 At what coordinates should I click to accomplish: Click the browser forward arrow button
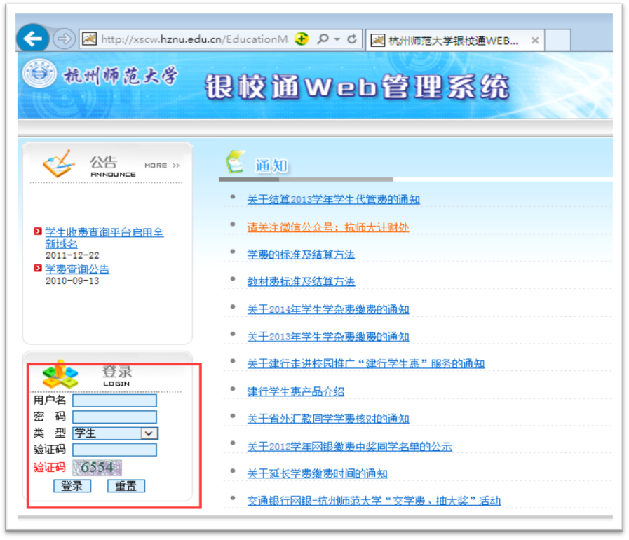point(63,39)
